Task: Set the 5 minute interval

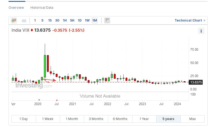Action: (42, 21)
